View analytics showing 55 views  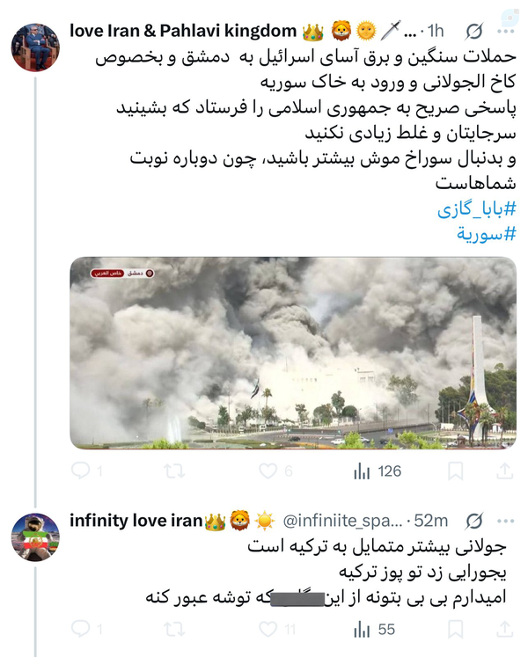click(x=375, y=630)
